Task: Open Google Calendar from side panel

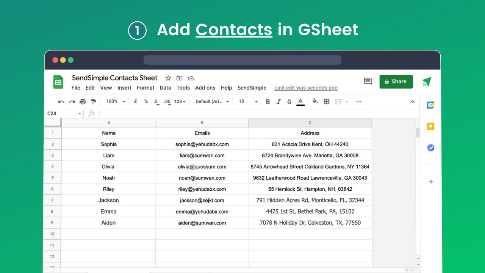Action: coord(430,105)
